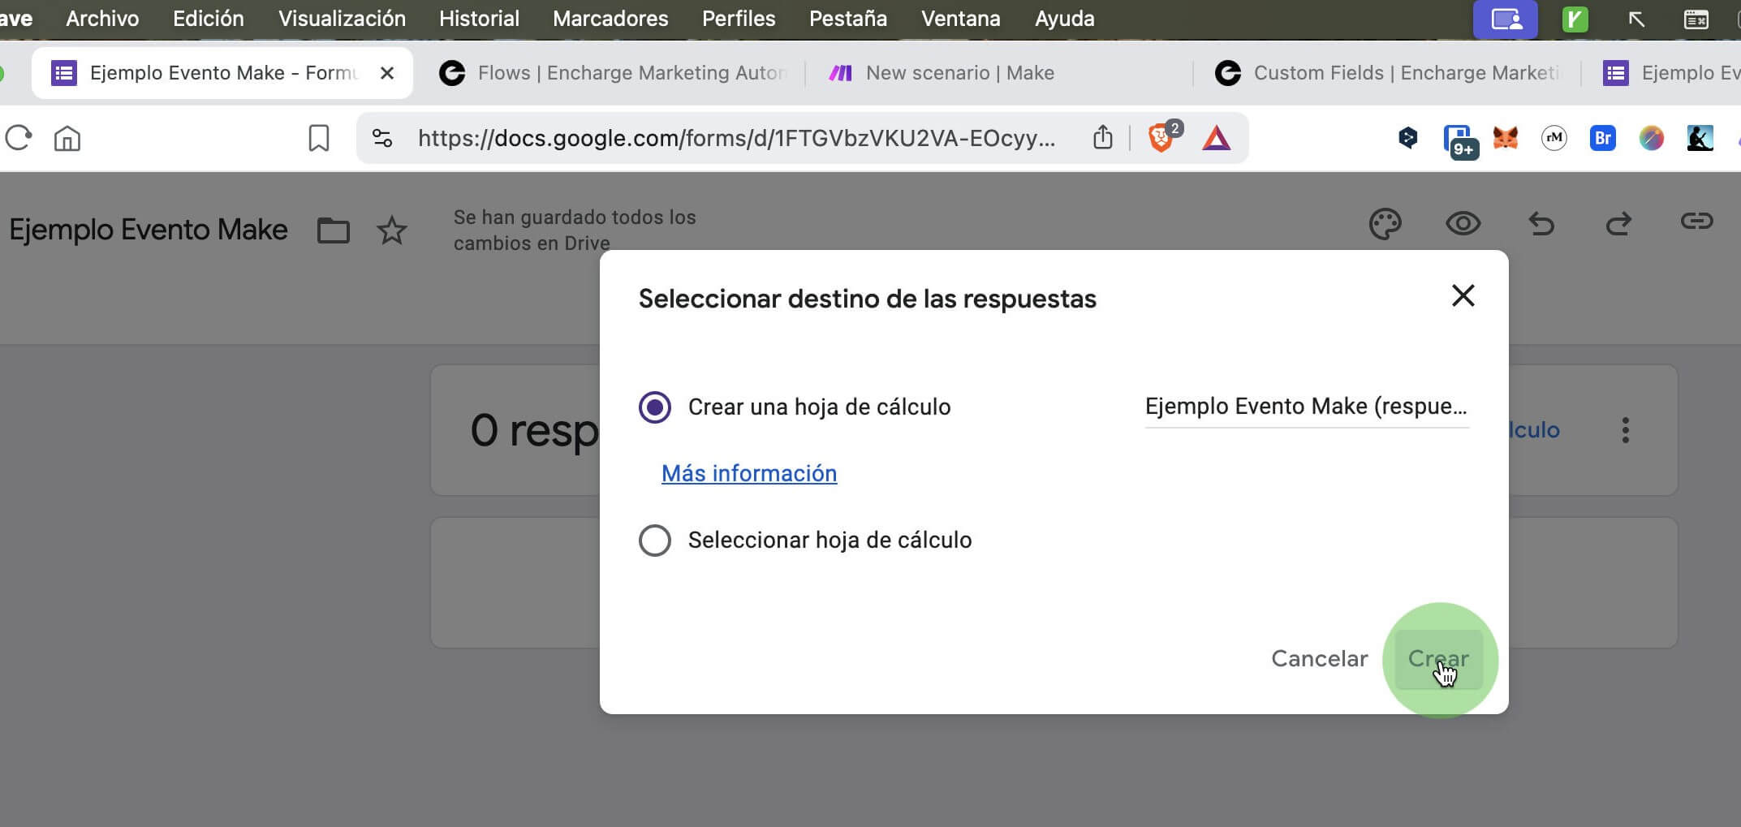The width and height of the screenshot is (1741, 827).
Task: Close the response destination dialog
Action: [1463, 296]
